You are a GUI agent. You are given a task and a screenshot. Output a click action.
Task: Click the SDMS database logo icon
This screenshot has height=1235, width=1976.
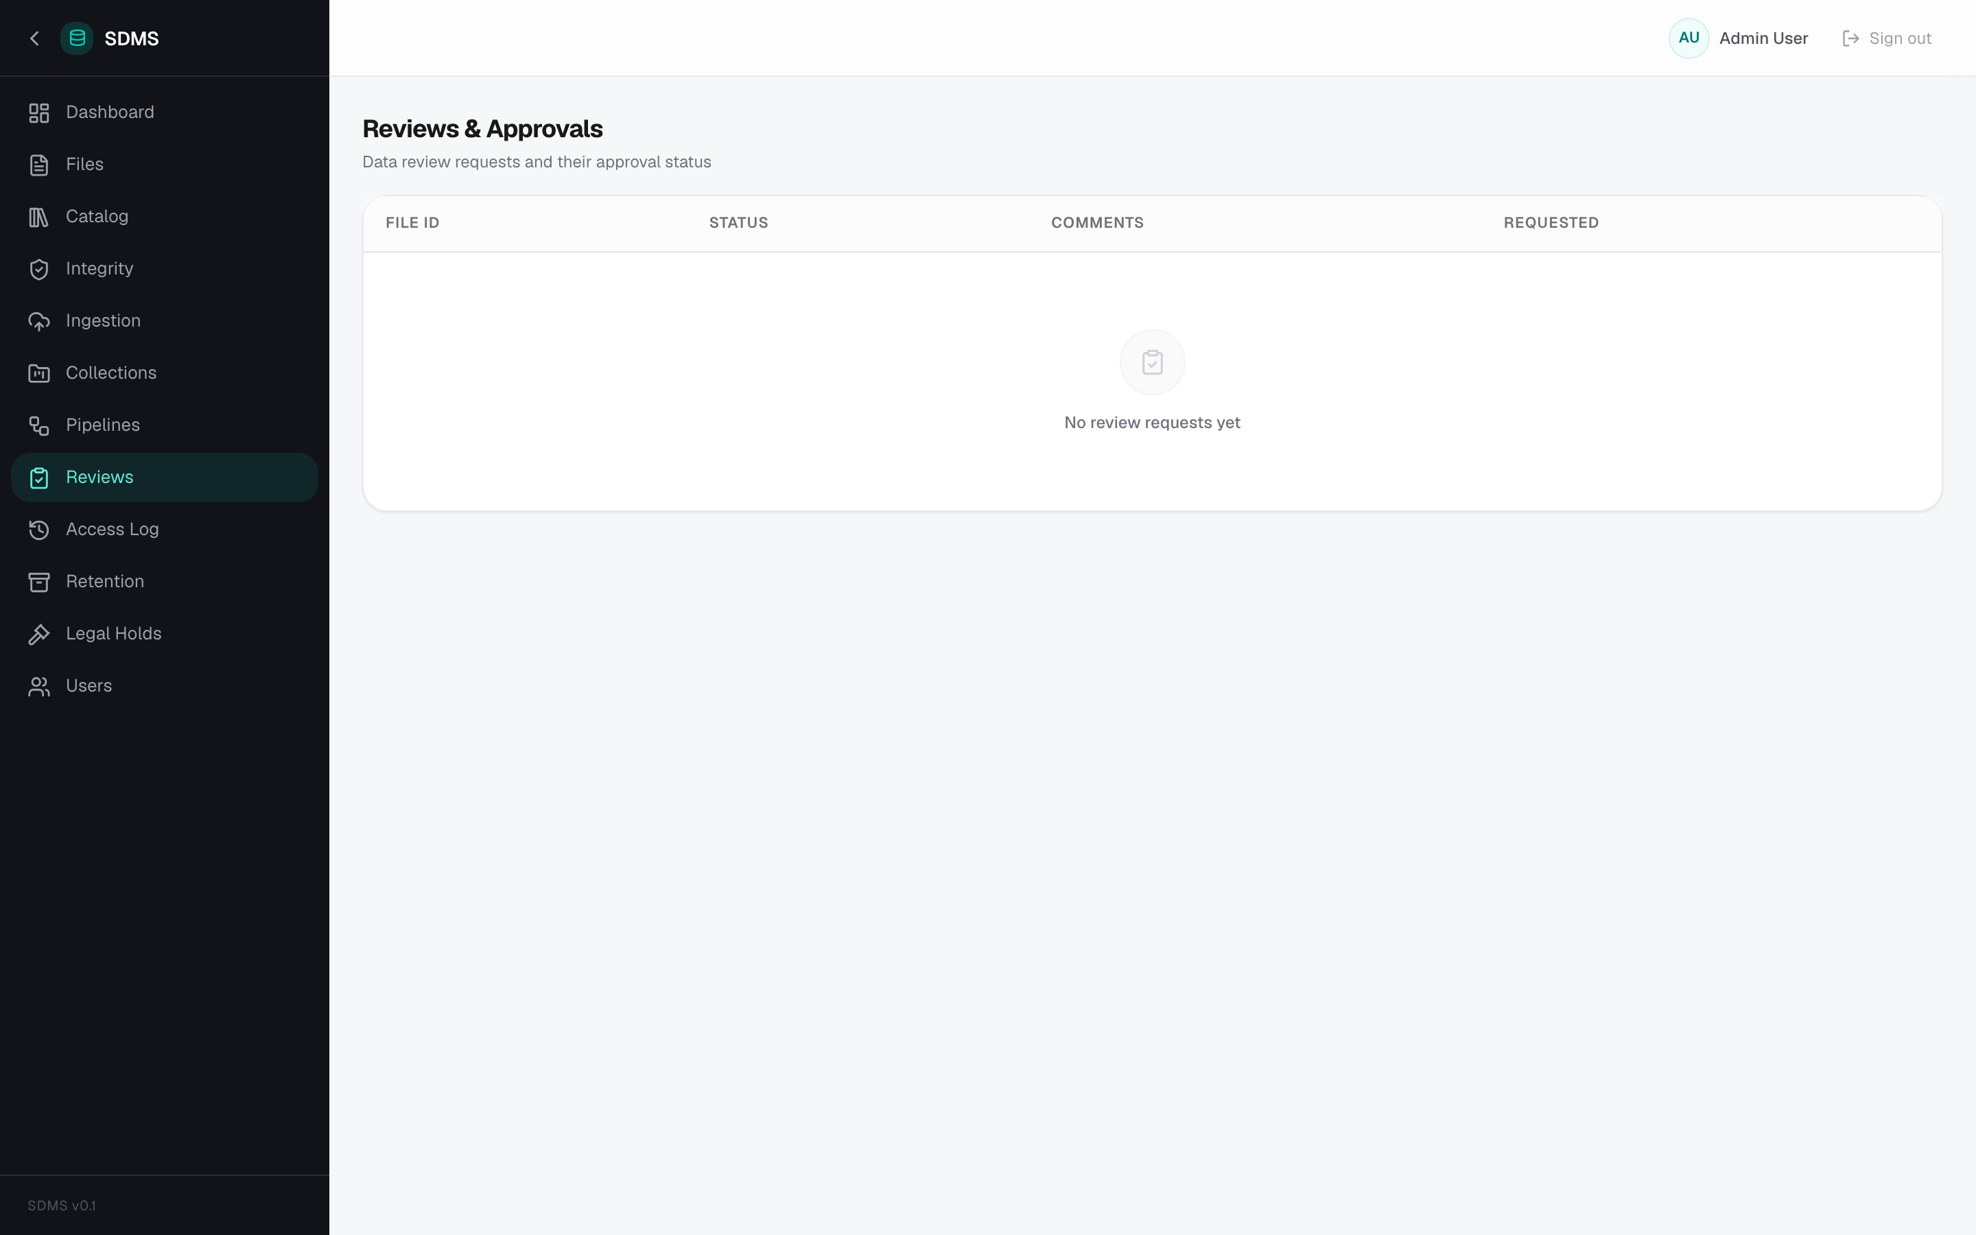pos(77,38)
